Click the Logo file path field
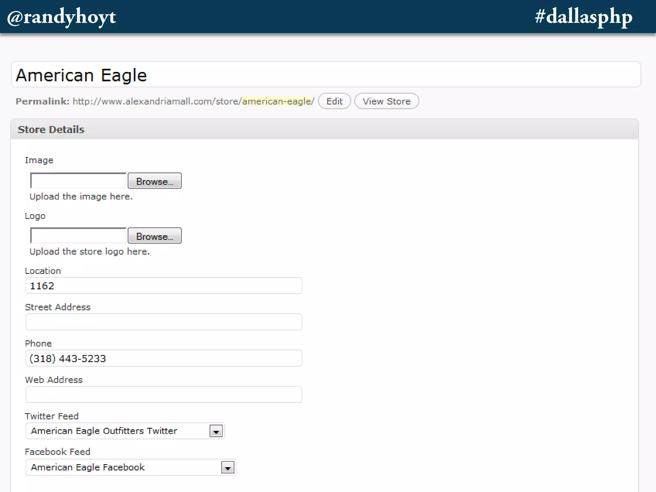This screenshot has width=656, height=492. (x=78, y=236)
